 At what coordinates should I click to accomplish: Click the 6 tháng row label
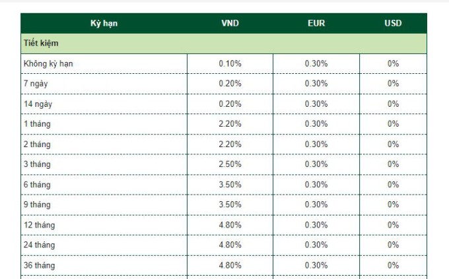[x=37, y=185]
